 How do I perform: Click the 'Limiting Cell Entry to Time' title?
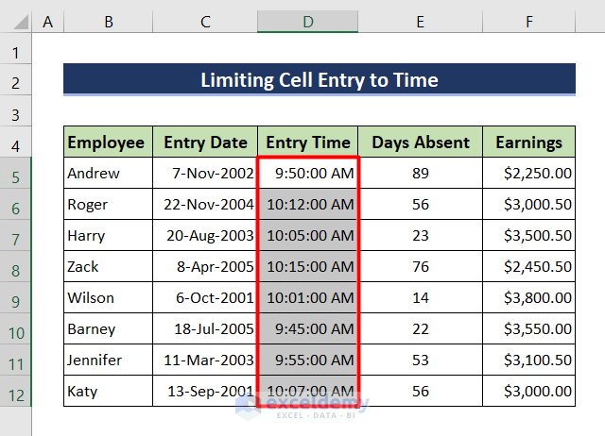pos(319,80)
